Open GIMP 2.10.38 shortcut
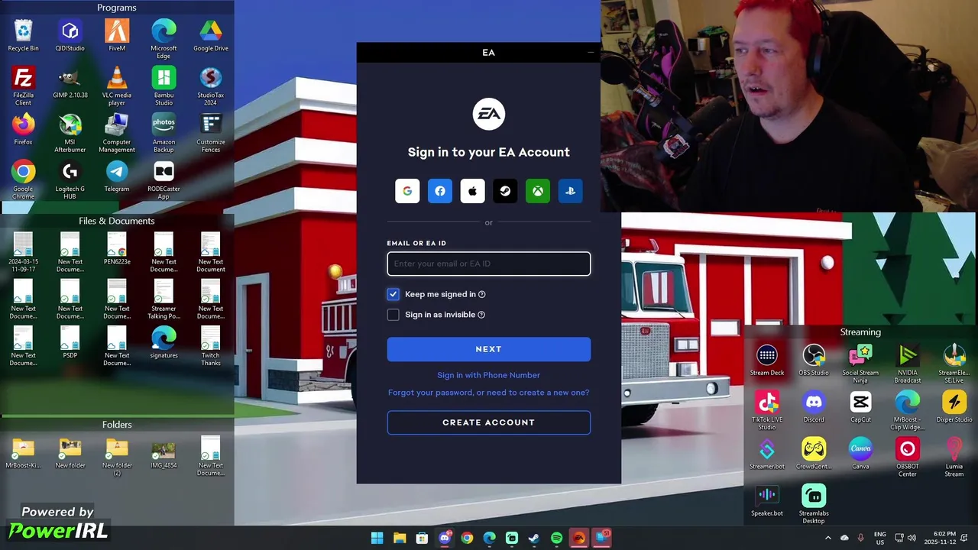Image resolution: width=978 pixels, height=550 pixels. pyautogui.click(x=70, y=82)
